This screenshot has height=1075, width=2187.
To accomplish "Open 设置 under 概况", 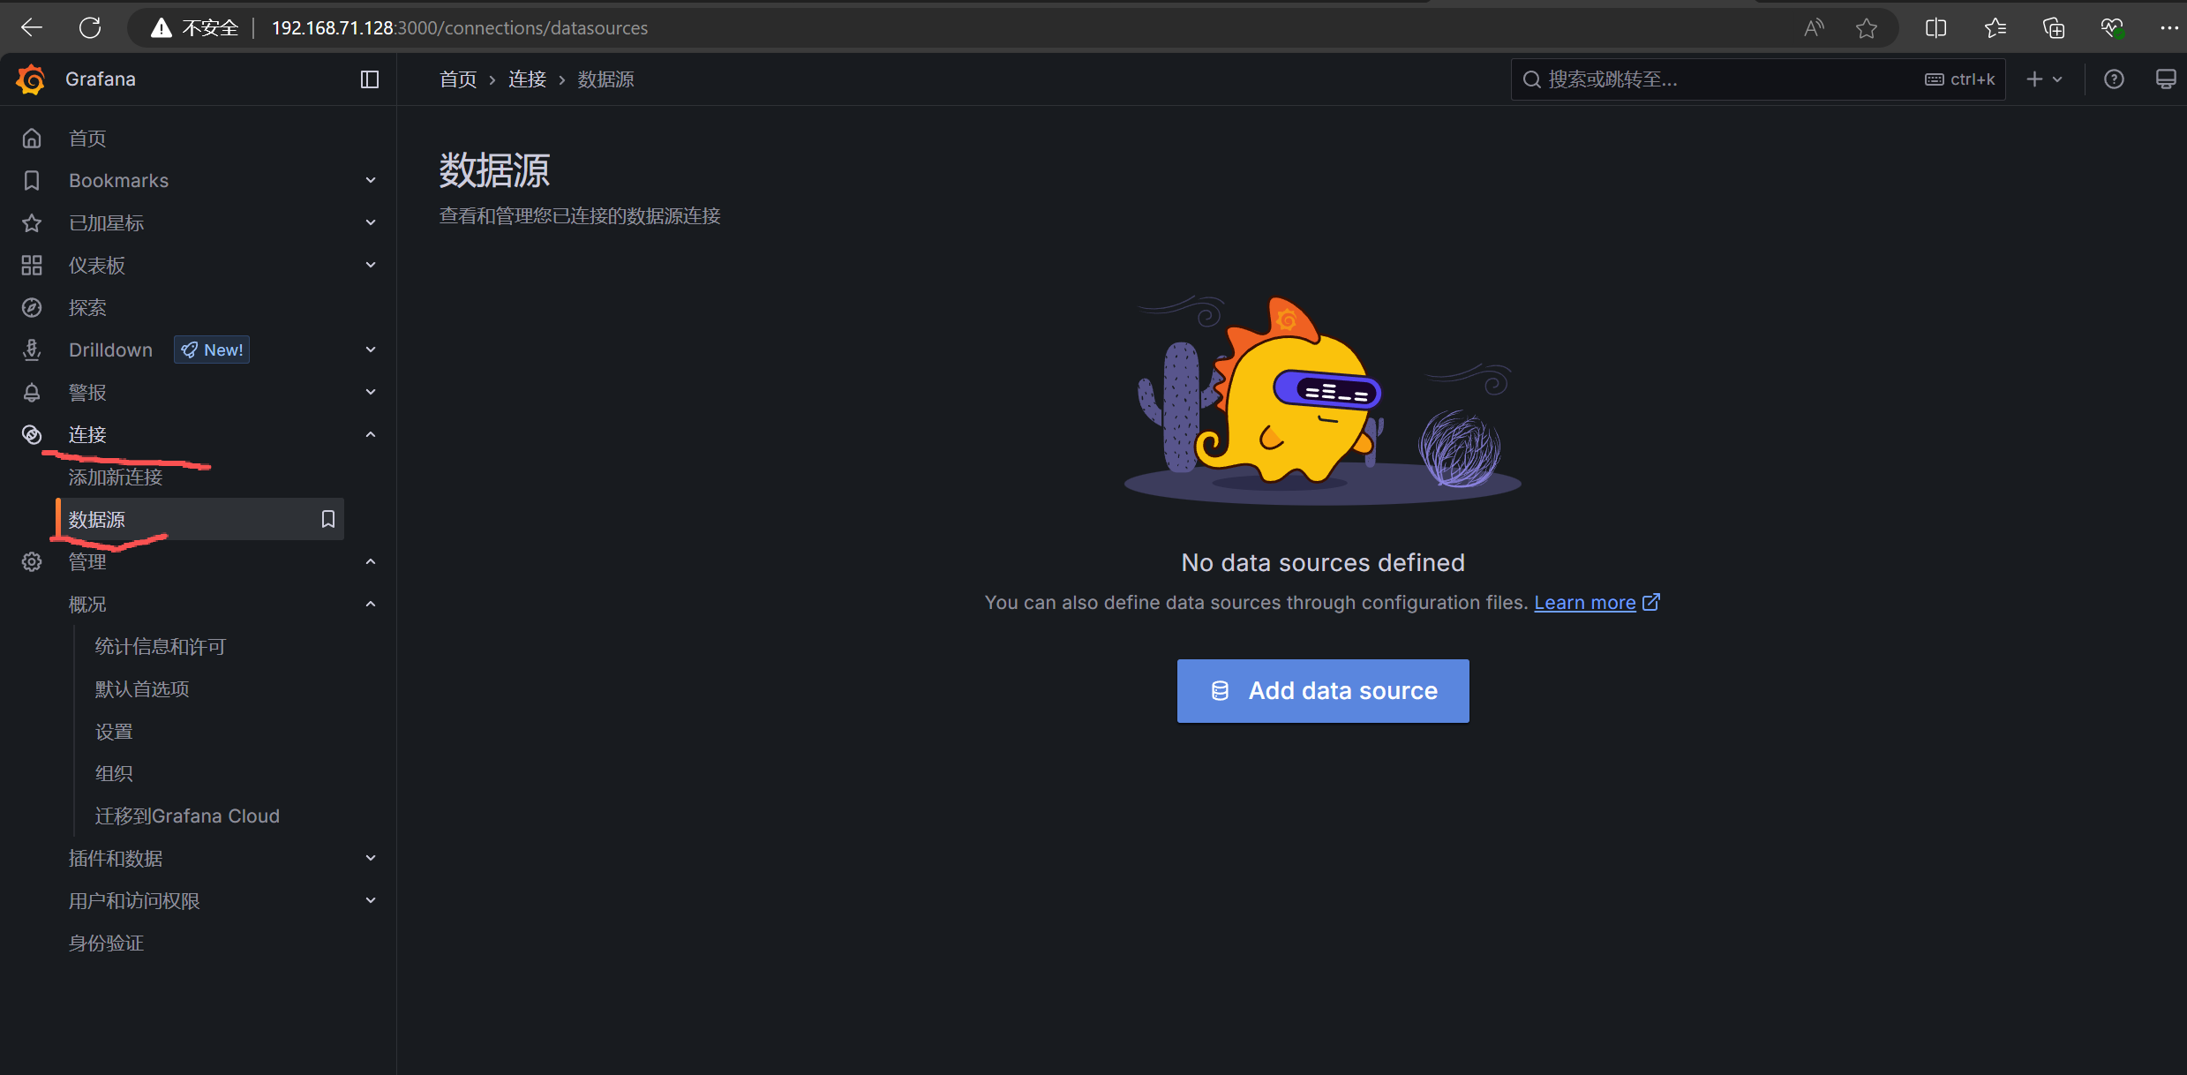I will point(114,732).
